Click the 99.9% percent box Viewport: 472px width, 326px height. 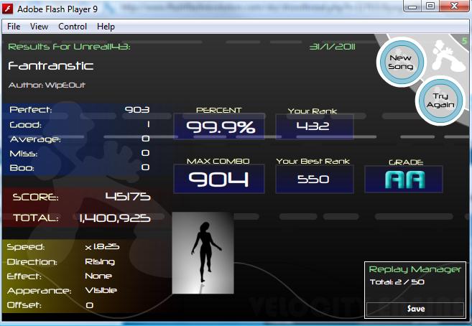(x=219, y=126)
